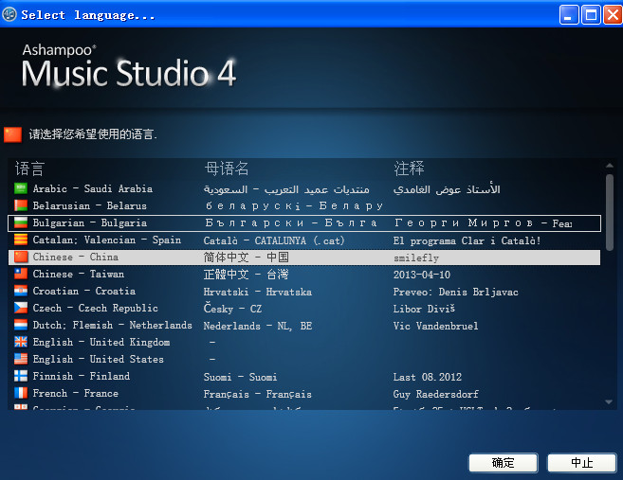This screenshot has width=623, height=480.
Task: Click the United States flag icon
Action: pyautogui.click(x=21, y=359)
